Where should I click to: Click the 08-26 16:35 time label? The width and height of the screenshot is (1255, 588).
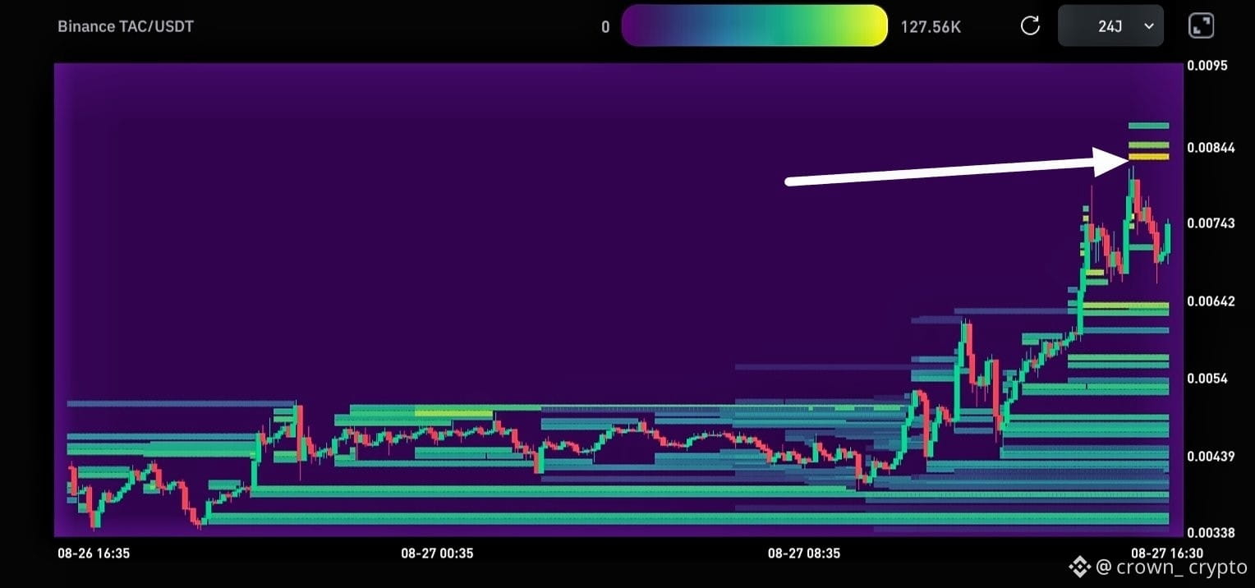click(x=94, y=554)
